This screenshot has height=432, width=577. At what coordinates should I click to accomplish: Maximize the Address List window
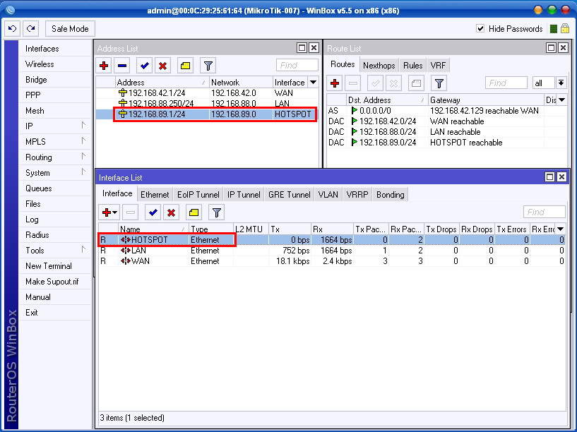coord(302,48)
